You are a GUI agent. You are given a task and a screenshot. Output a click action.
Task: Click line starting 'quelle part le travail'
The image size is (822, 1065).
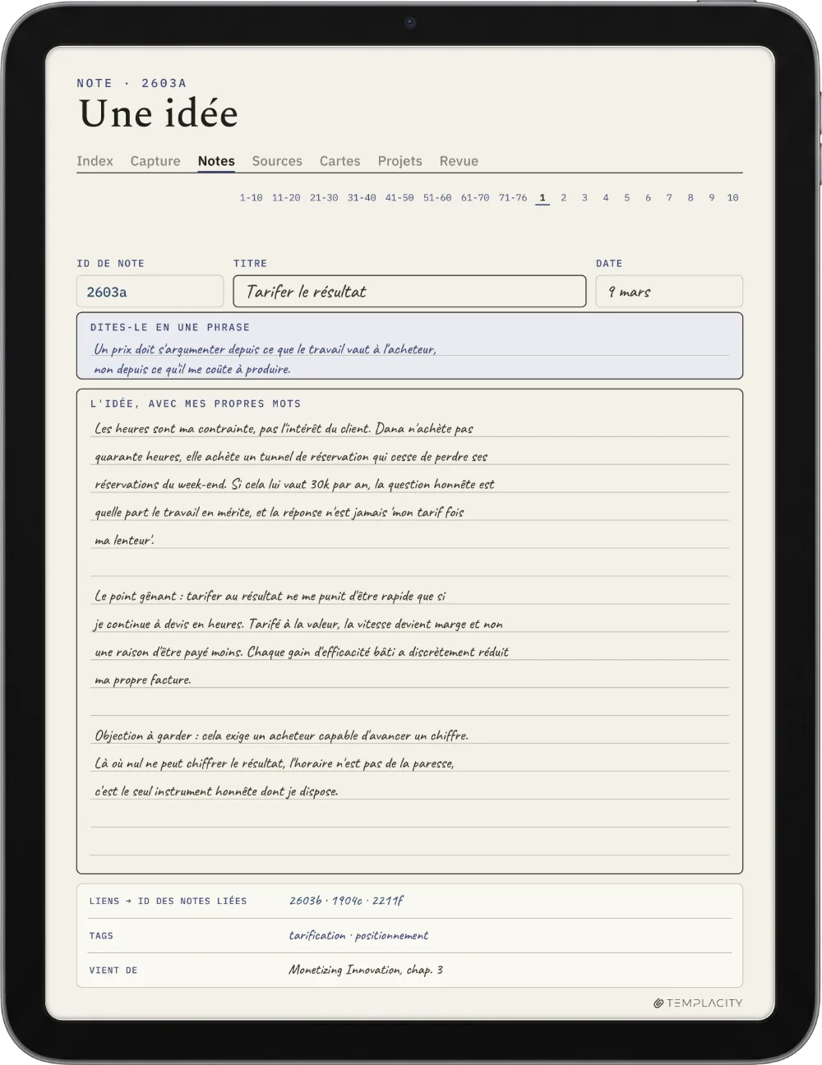coord(279,512)
